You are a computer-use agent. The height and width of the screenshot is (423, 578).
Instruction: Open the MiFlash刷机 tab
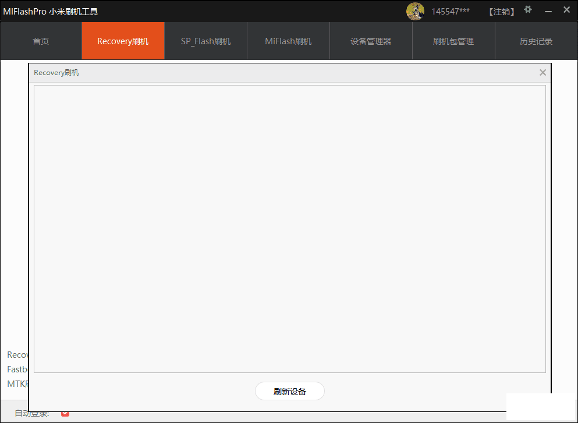[288, 41]
